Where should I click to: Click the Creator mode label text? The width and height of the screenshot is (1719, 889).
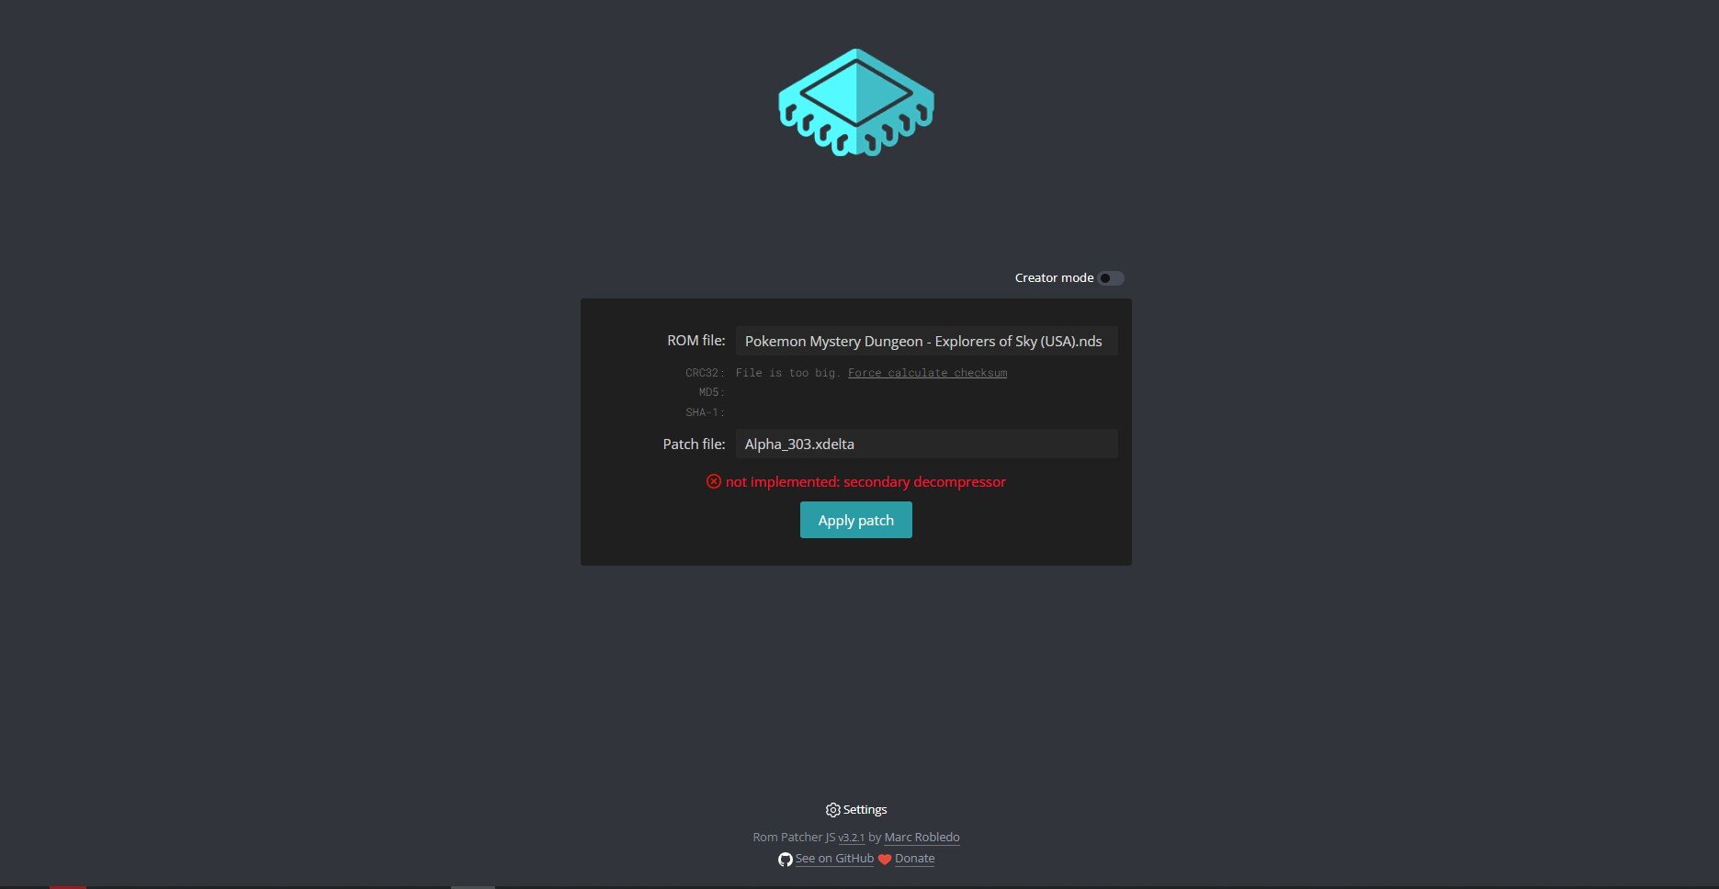(1053, 278)
